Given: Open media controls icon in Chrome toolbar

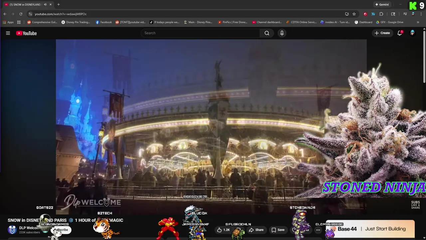Looking at the screenshot, I should pos(405,14).
